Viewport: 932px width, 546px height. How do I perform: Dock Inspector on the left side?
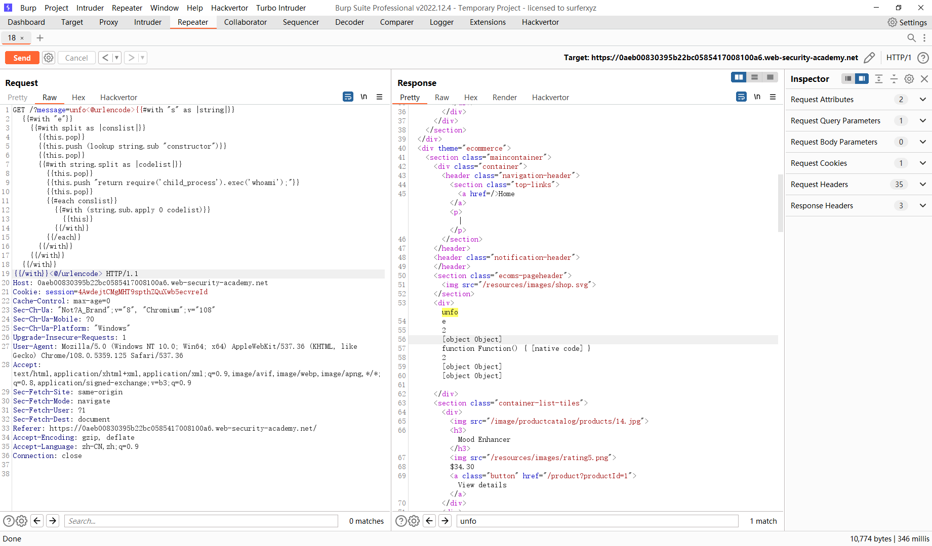848,79
